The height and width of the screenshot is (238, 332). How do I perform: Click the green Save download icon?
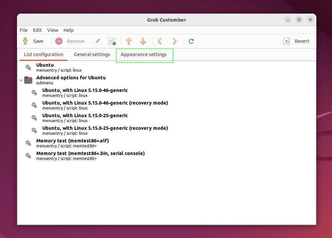click(25, 41)
